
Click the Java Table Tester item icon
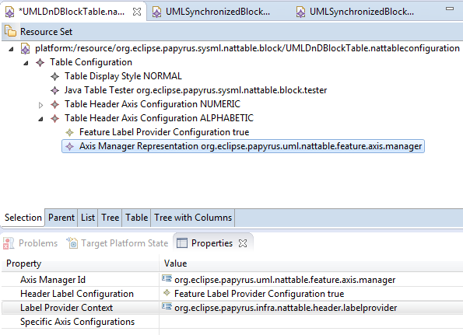tap(54, 90)
